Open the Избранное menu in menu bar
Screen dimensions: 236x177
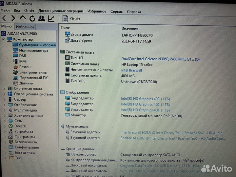(x=97, y=11)
